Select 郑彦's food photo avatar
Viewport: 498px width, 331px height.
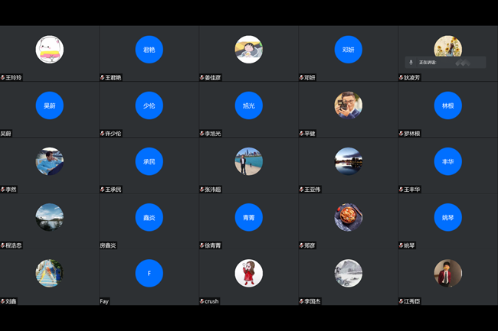pos(348,217)
